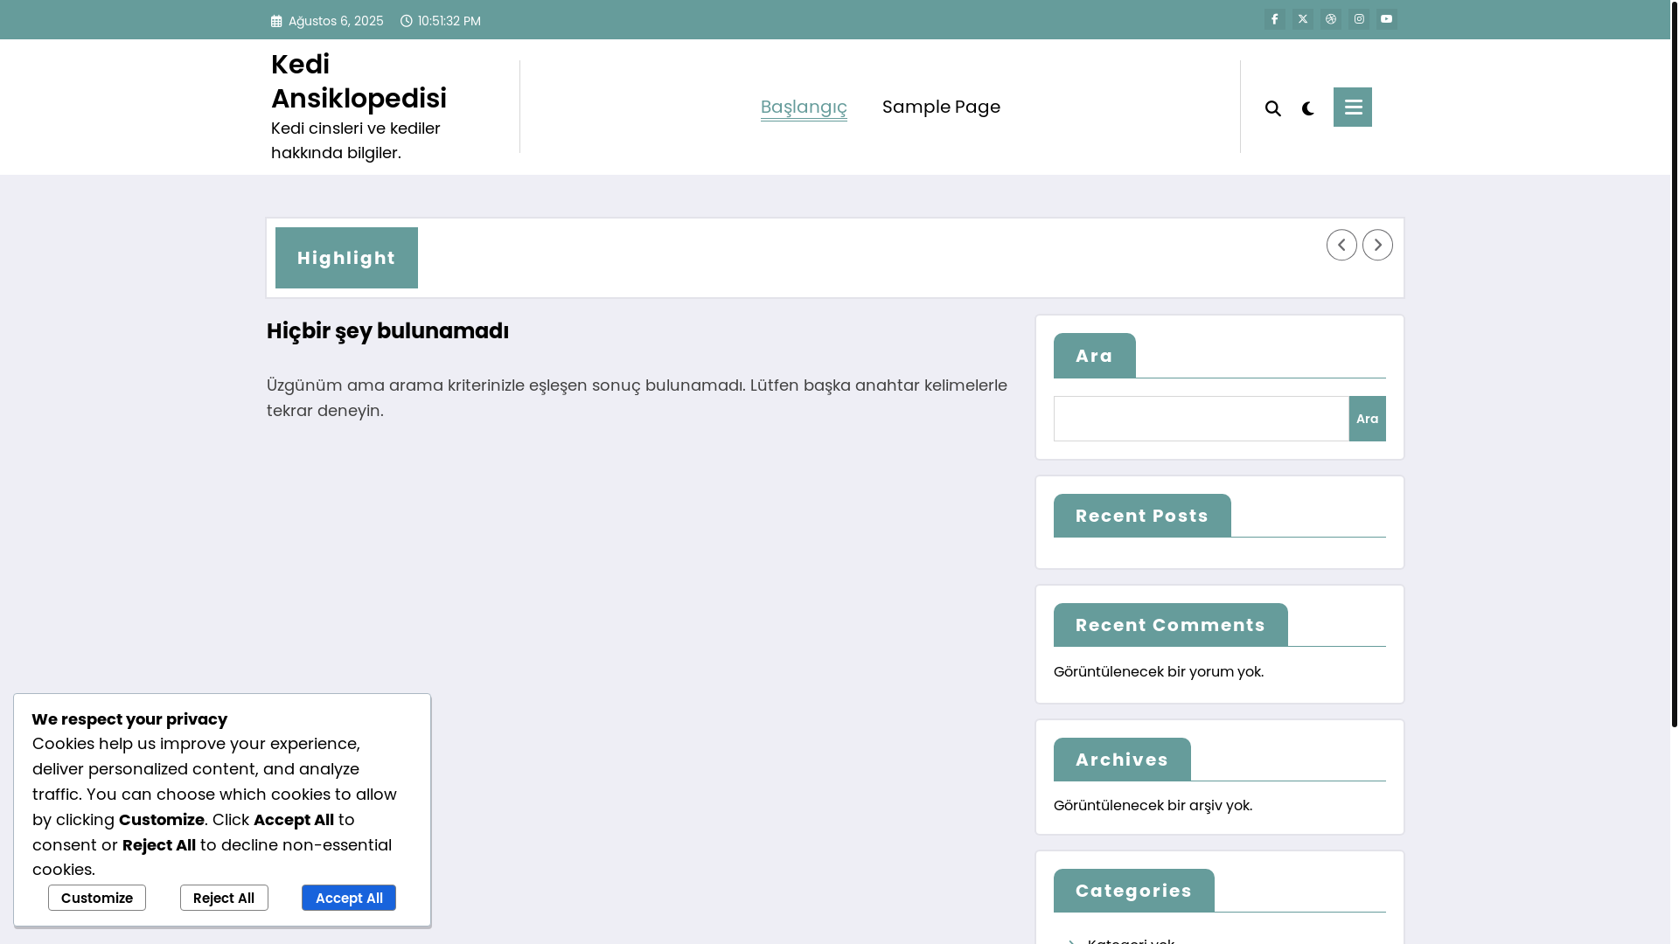Go to previous Highlight slide arrow
The image size is (1679, 944).
pyautogui.click(x=1341, y=245)
